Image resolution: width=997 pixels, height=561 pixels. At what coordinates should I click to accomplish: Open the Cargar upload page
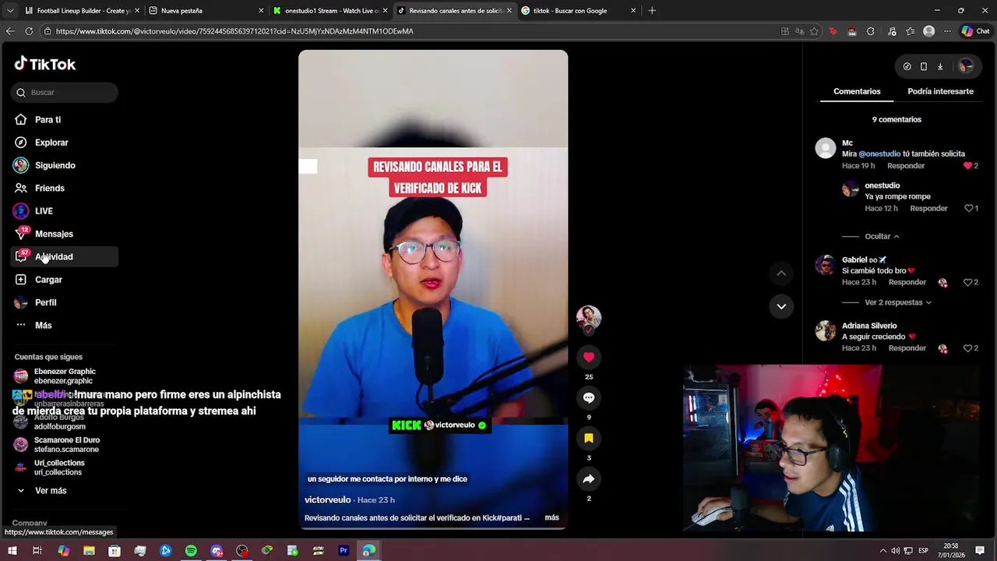point(65,280)
